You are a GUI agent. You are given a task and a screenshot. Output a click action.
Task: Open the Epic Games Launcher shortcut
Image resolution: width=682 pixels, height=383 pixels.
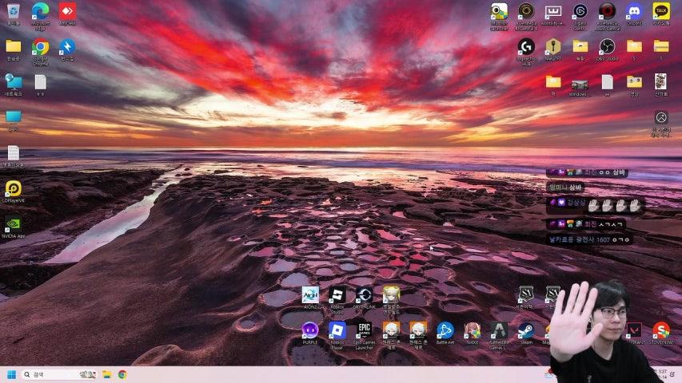364,330
